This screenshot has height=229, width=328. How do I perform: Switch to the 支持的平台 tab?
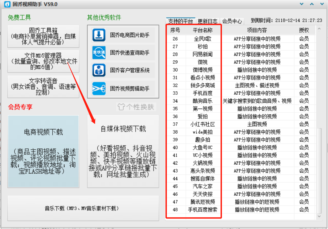pos(180,21)
